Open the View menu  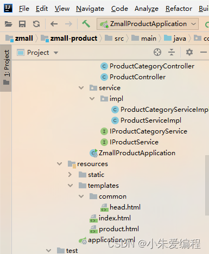[x=62, y=9]
